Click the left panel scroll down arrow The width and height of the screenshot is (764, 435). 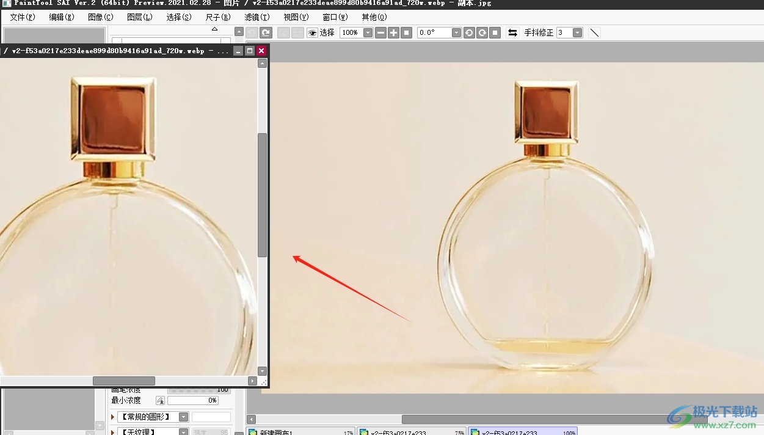tap(100, 425)
